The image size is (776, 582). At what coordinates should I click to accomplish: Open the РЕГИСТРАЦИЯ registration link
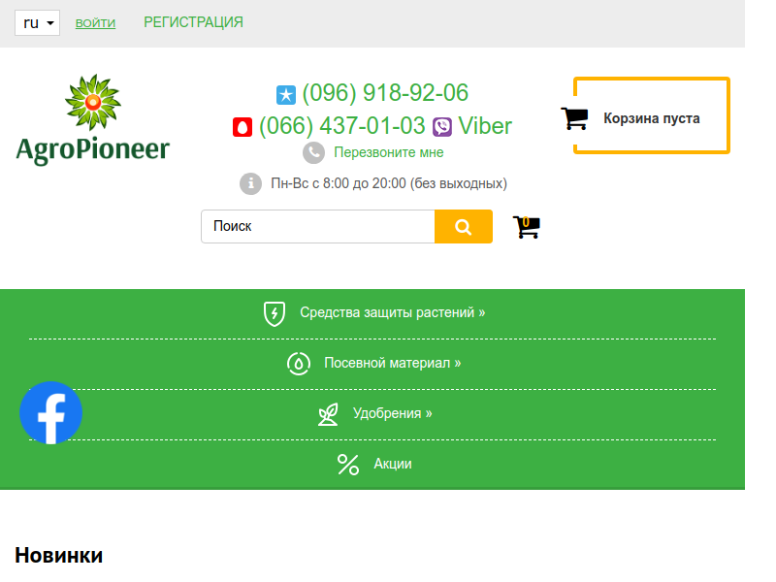(193, 22)
